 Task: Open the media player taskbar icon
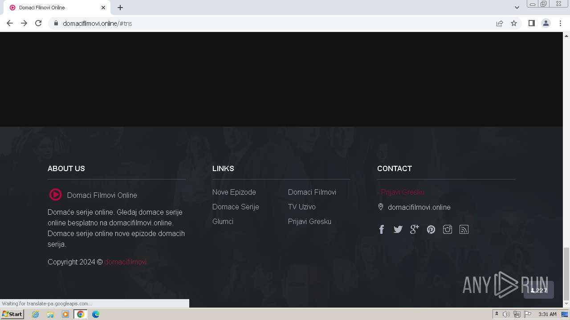(x=65, y=314)
